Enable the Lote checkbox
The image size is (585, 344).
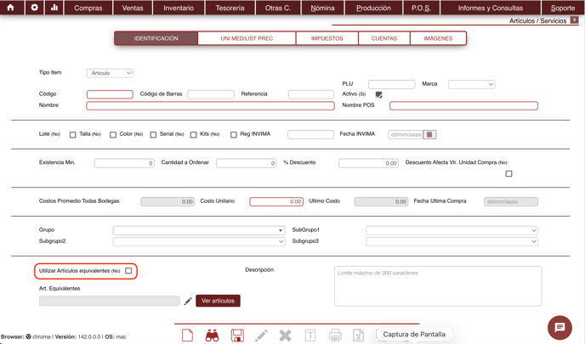[x=73, y=135]
